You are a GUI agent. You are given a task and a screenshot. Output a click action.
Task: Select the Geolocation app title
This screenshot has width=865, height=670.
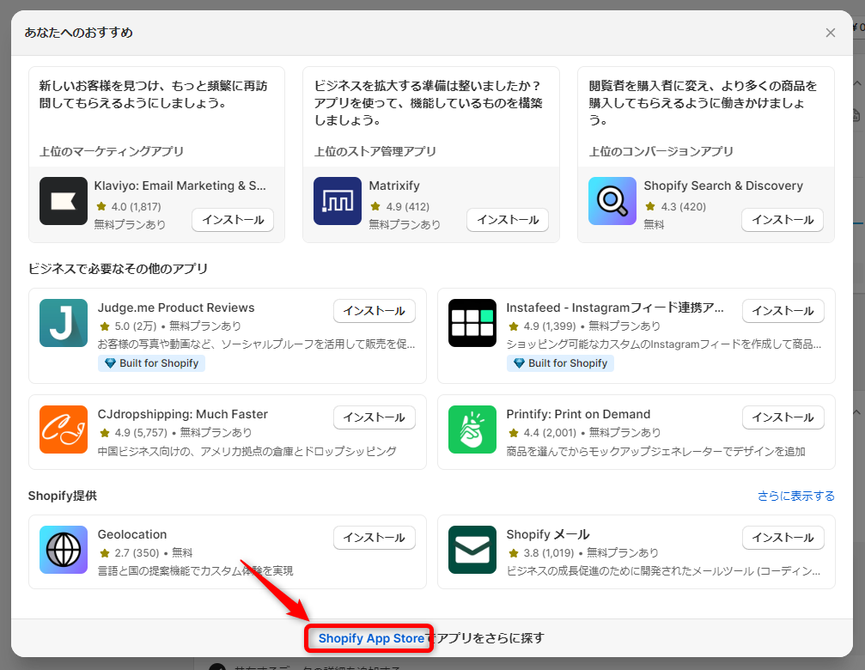pos(131,534)
